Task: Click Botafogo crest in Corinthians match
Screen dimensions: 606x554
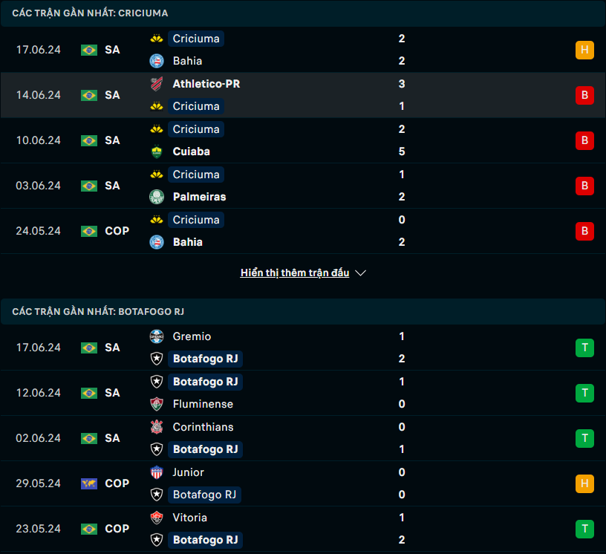Action: tap(157, 449)
